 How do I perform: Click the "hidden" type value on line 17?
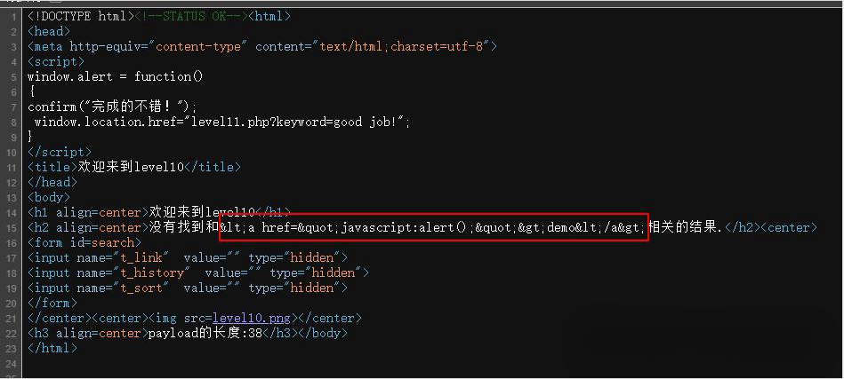click(x=312, y=258)
